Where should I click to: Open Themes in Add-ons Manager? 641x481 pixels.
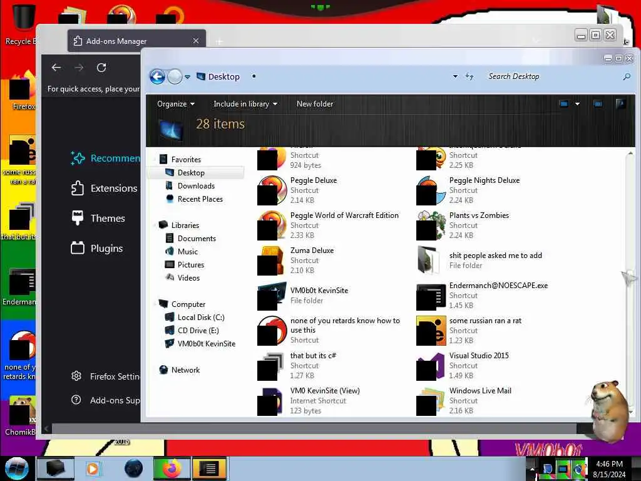click(x=98, y=218)
